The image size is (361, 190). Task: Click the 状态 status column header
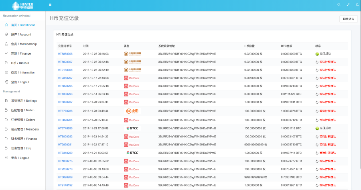pyautogui.click(x=318, y=46)
